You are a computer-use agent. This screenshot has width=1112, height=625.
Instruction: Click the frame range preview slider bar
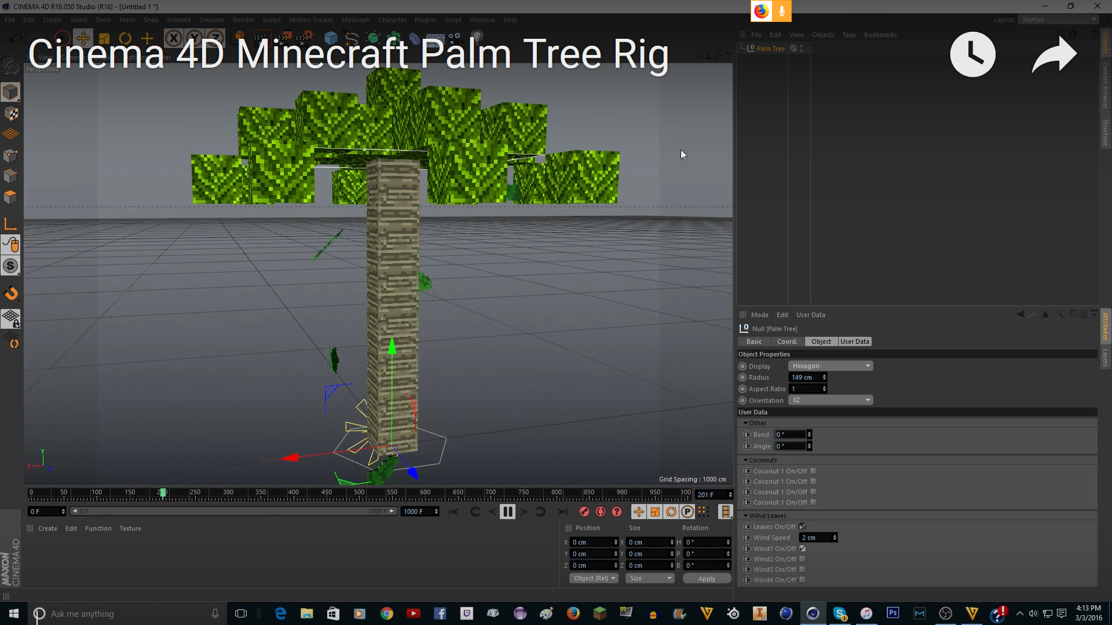click(233, 511)
